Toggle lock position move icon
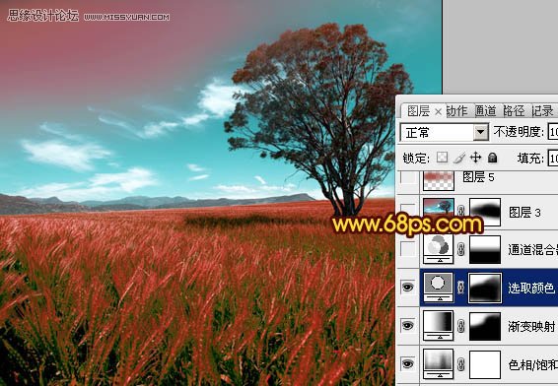 pyautogui.click(x=475, y=158)
